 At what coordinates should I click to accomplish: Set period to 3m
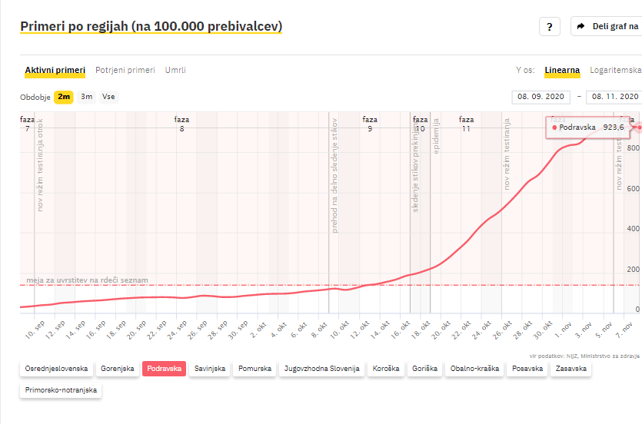click(86, 97)
